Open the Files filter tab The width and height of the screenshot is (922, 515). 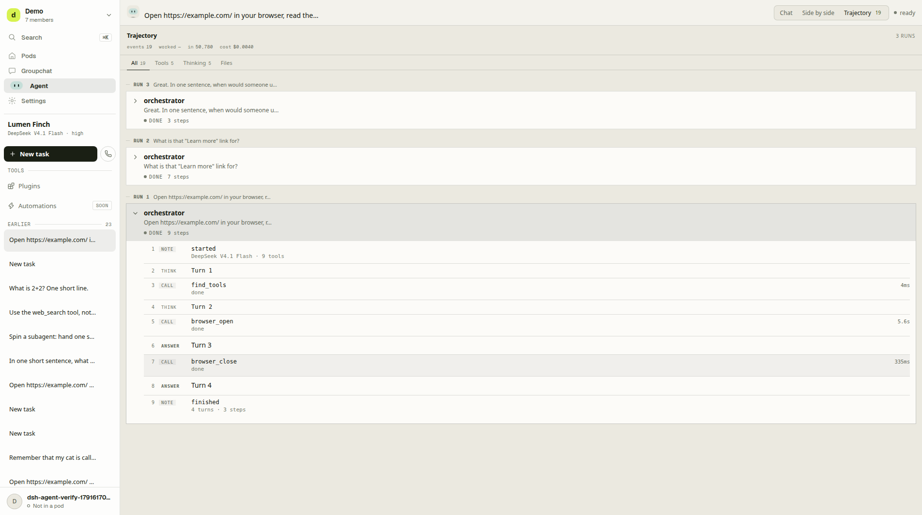point(226,63)
